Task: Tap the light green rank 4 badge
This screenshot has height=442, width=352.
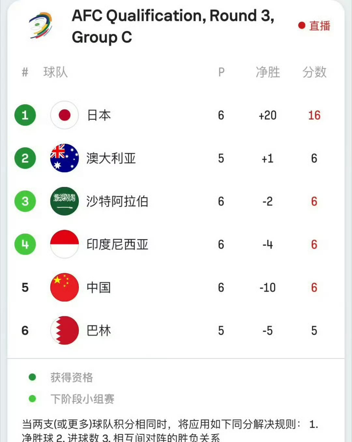Action: point(25,244)
